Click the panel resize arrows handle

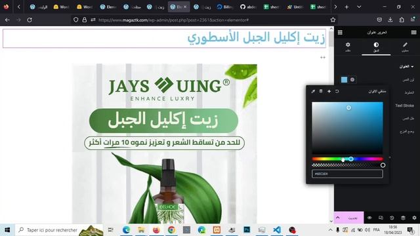point(322,58)
